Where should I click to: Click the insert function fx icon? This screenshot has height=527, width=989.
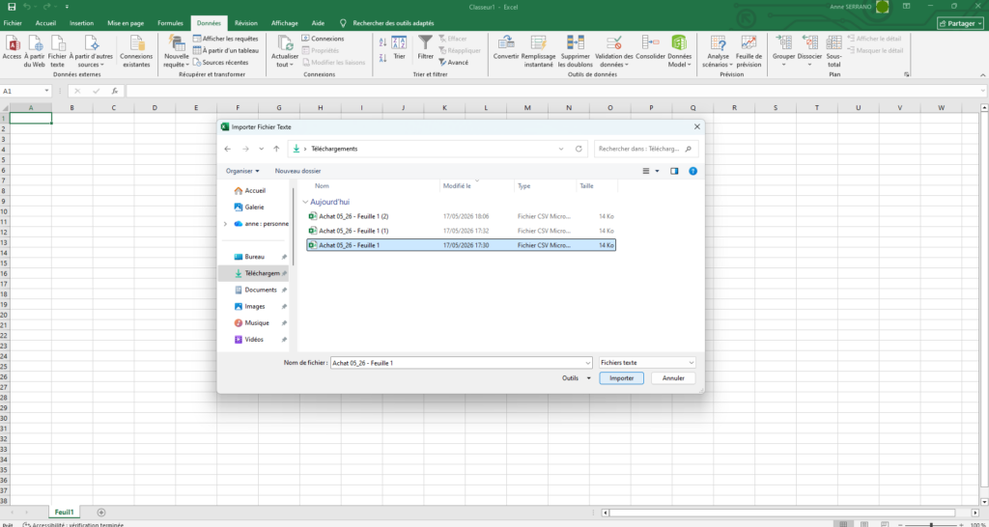coord(115,91)
